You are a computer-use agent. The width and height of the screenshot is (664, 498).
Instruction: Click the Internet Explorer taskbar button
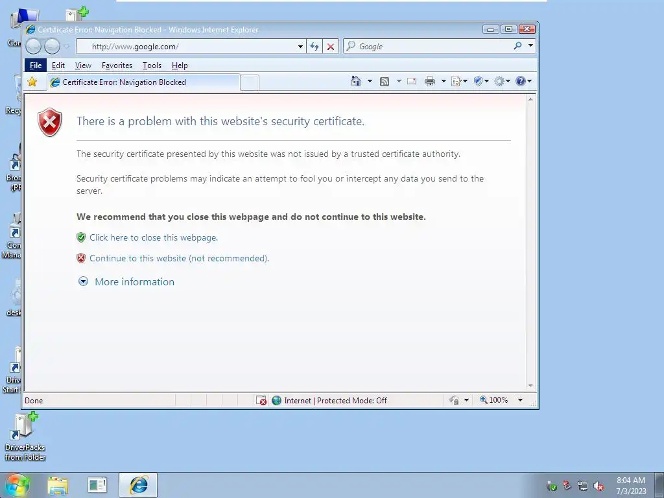click(x=138, y=485)
